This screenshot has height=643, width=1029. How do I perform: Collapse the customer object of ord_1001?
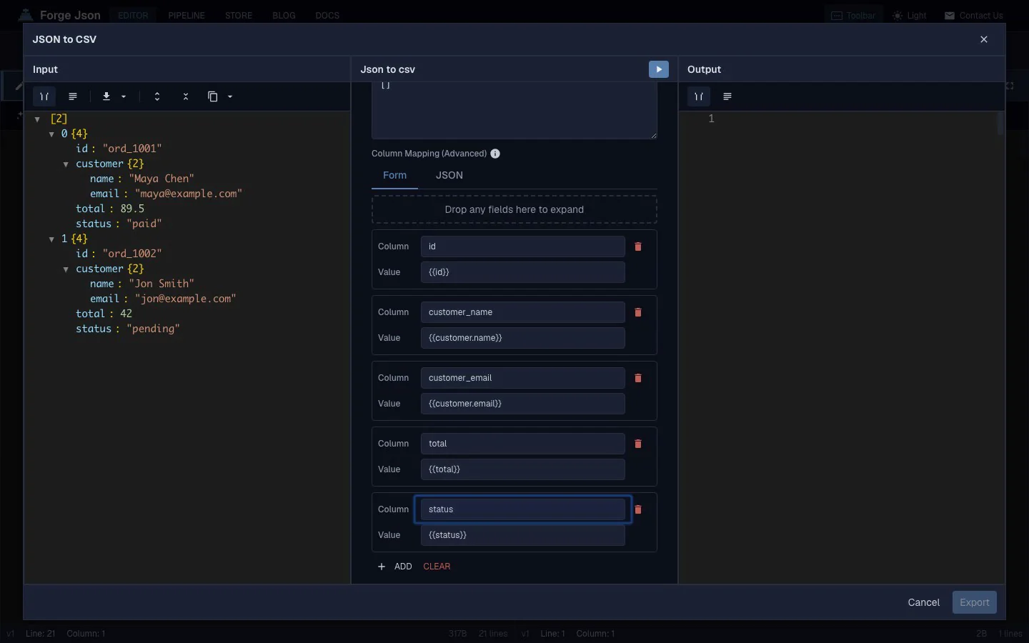point(65,164)
